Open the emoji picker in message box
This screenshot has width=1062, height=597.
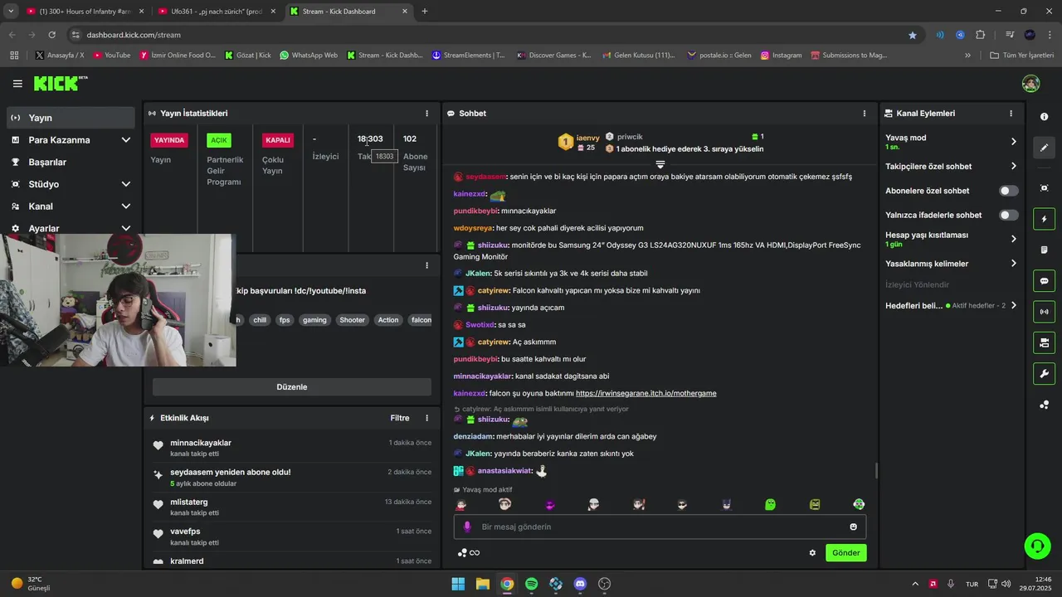tap(853, 527)
